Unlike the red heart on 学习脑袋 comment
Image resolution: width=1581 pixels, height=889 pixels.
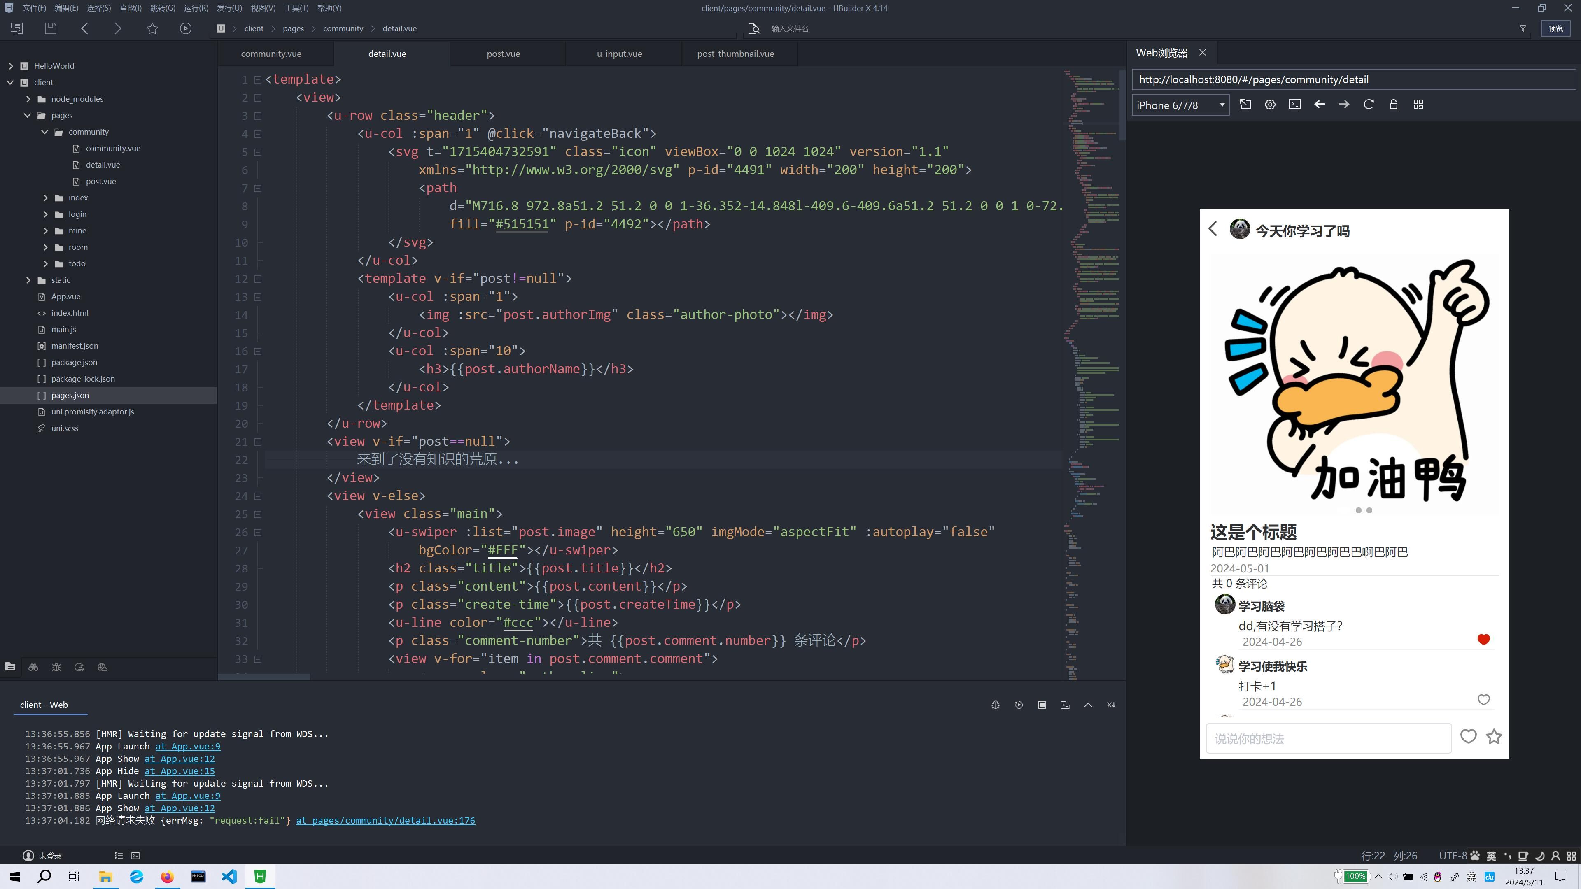1483,639
